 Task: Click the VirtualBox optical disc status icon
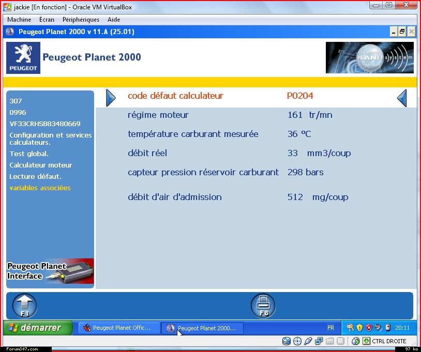click(297, 341)
